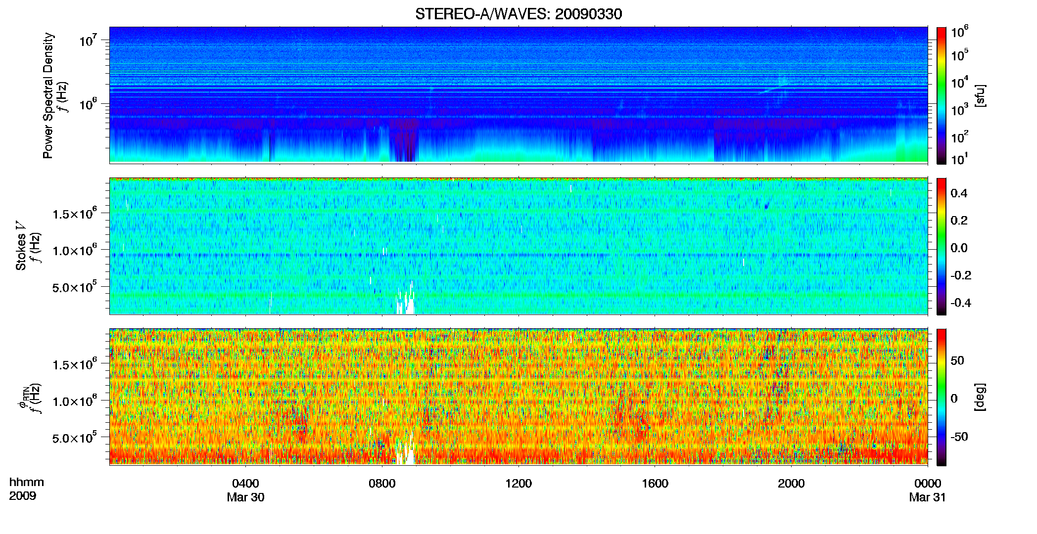Click the 2000 time axis label
The image size is (1037, 534).
(791, 483)
